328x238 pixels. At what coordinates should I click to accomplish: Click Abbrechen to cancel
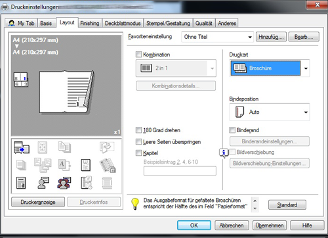tap(232, 226)
